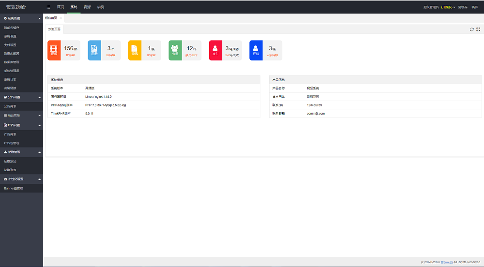Open 系统管理员 in sidebar
This screenshot has height=267, width=484.
(12, 71)
